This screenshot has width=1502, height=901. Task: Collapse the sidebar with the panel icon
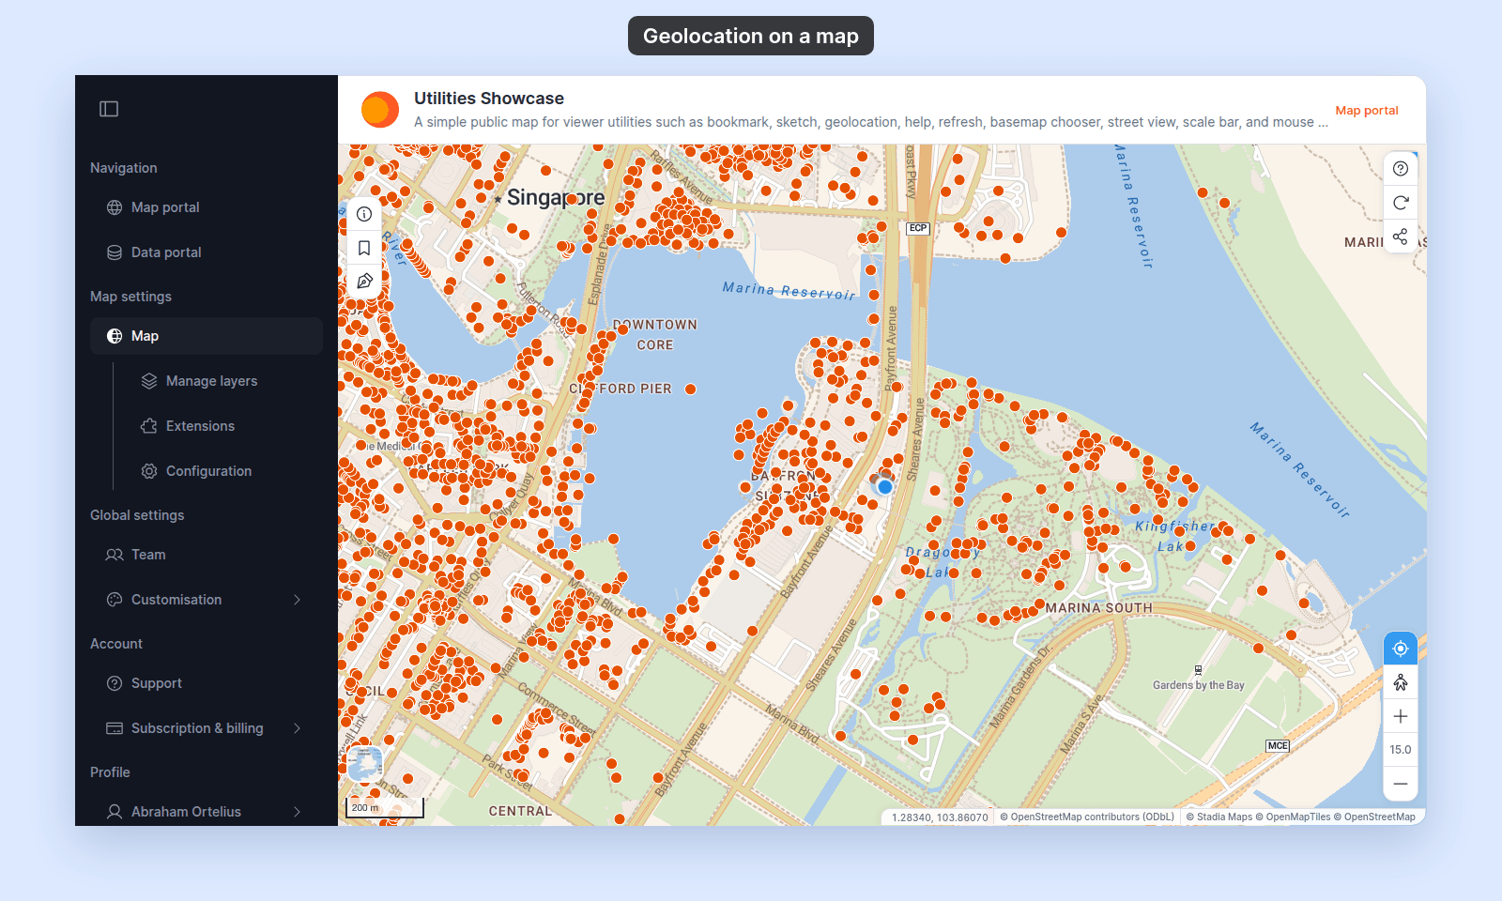(109, 109)
